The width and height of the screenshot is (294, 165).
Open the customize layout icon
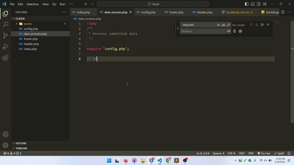point(265,4)
